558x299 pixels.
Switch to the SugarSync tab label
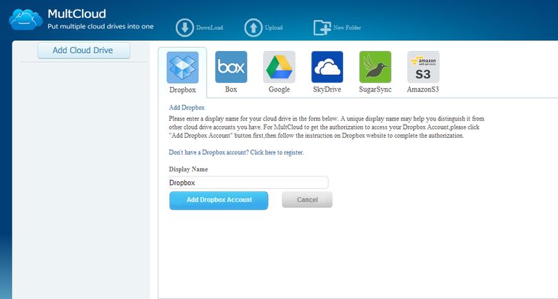click(375, 90)
